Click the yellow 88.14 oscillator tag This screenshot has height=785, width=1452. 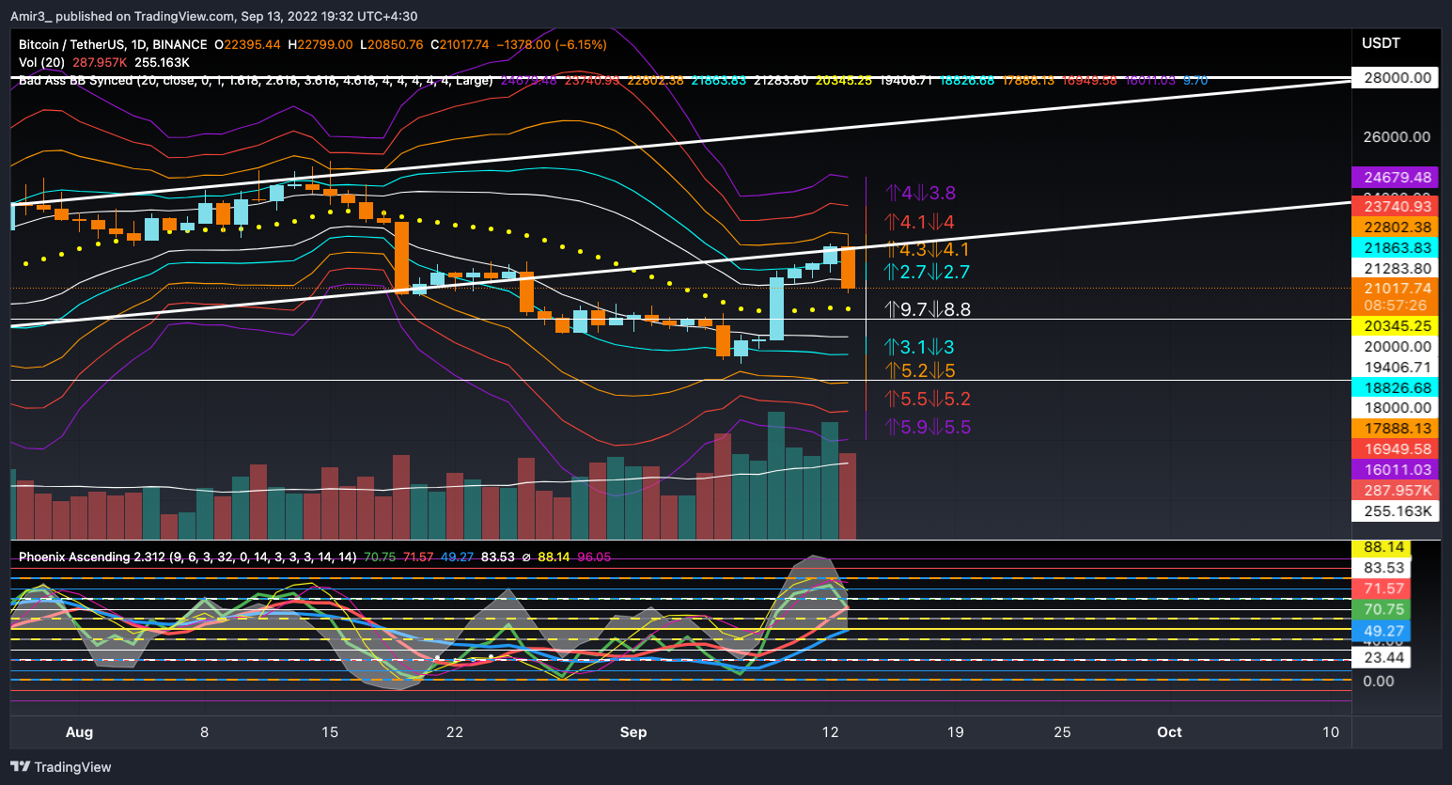coord(1382,547)
